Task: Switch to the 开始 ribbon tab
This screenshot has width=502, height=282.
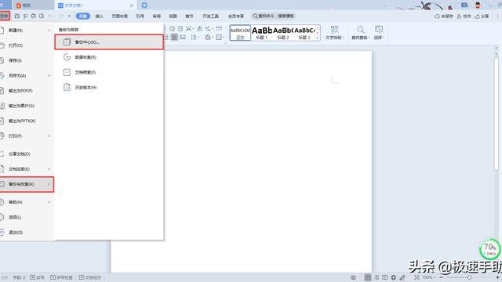Action: click(83, 16)
